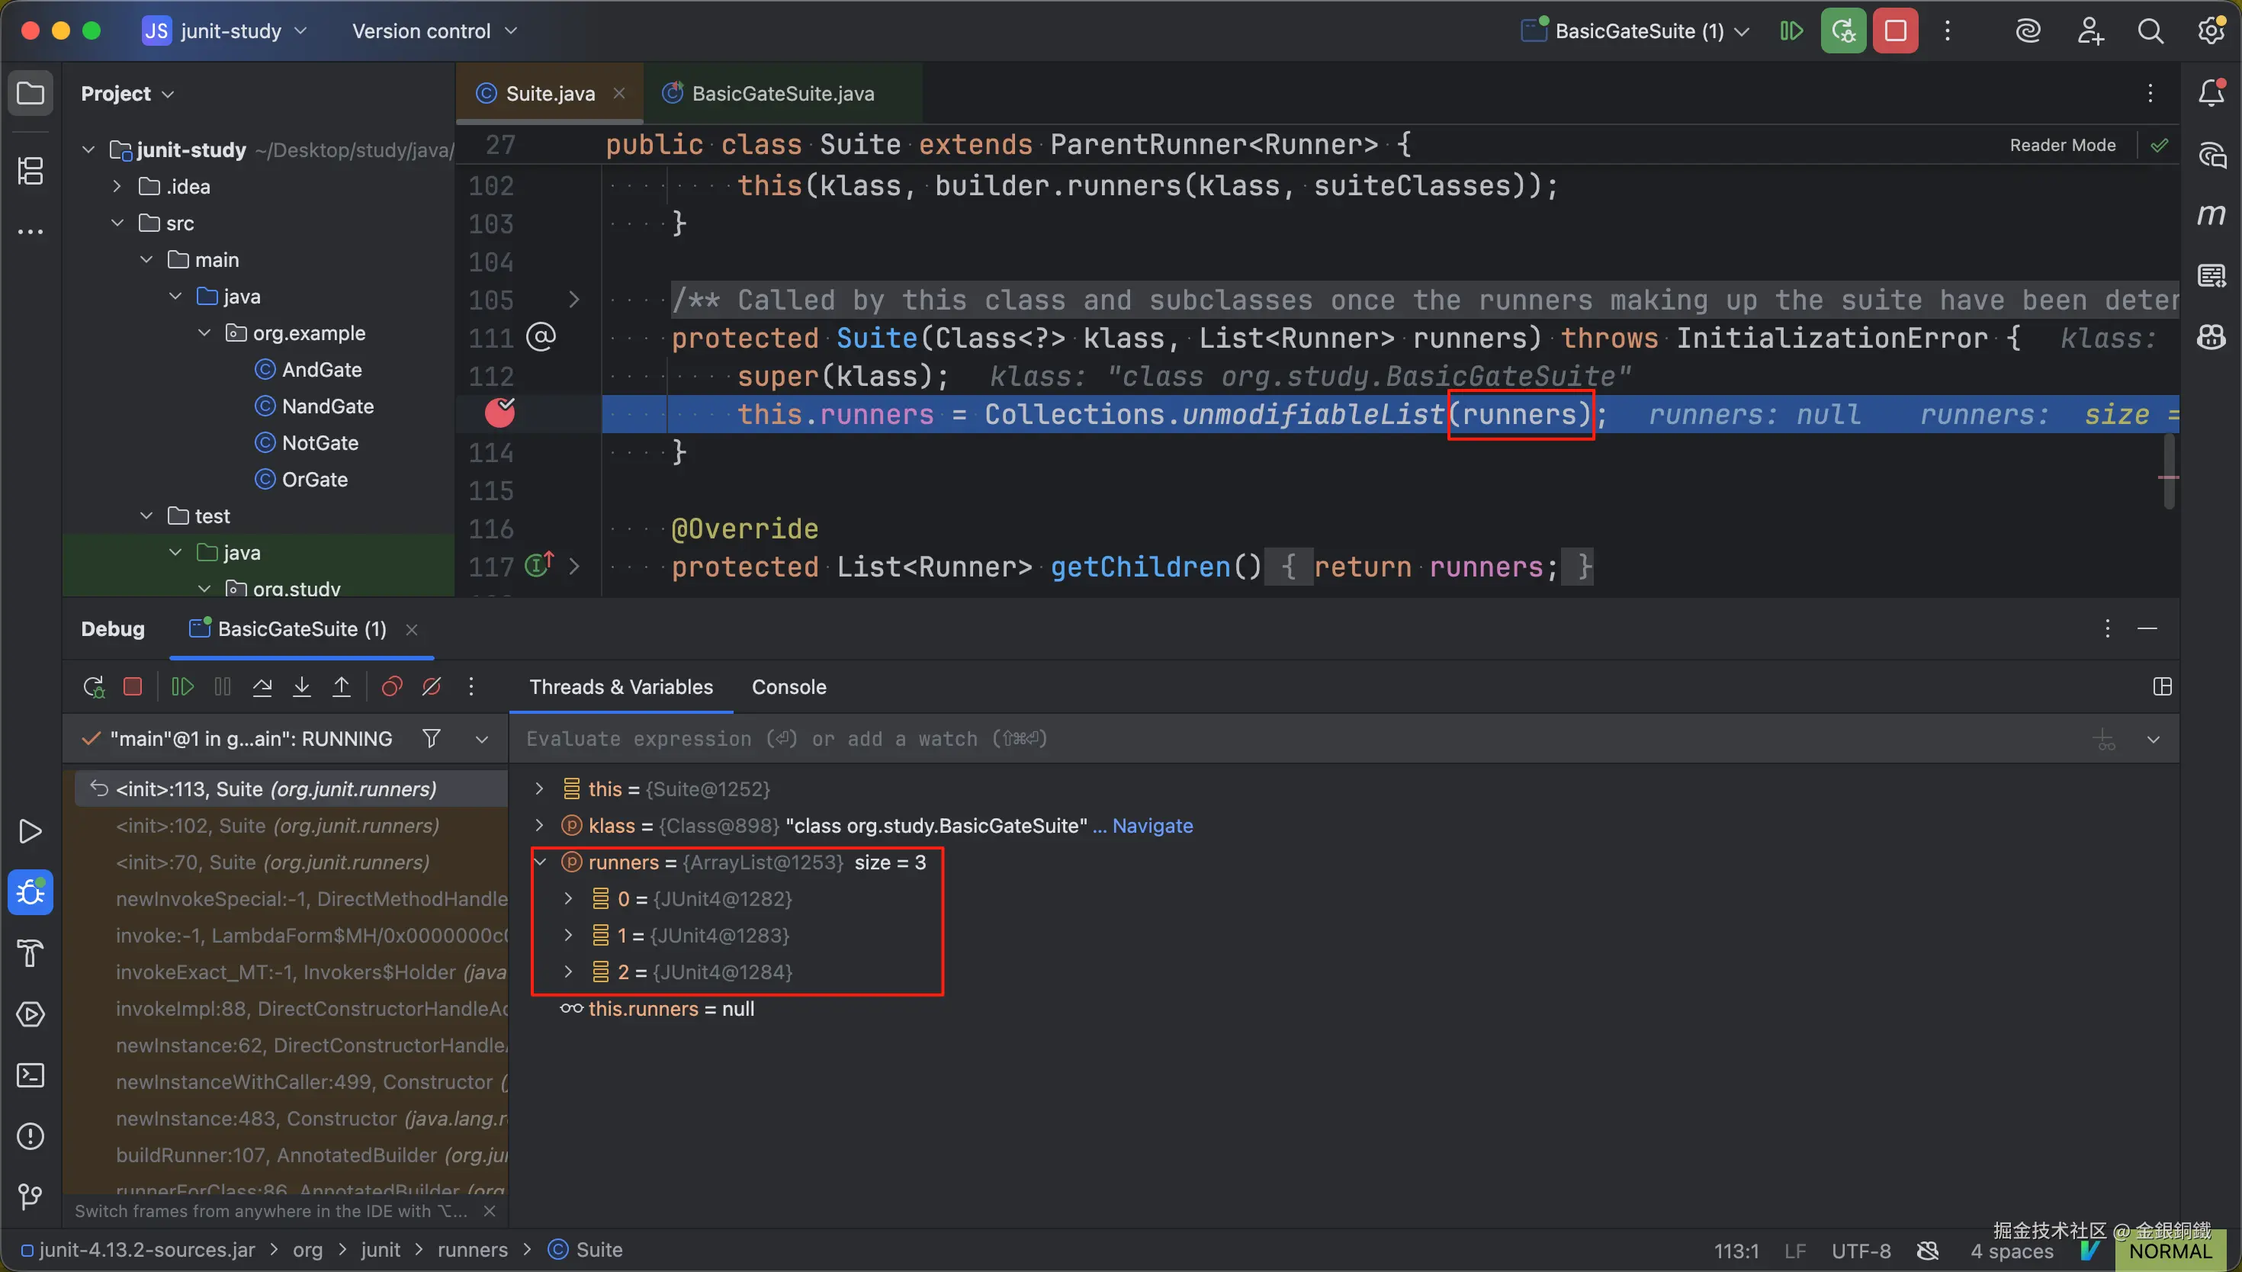Toggle Reader Mode in the editor
This screenshot has width=2242, height=1272.
click(x=2062, y=145)
